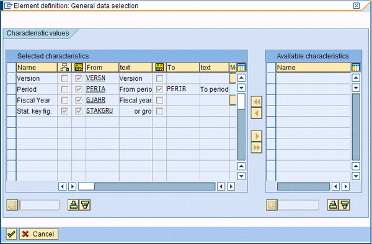Toggle hierarchy checkbox in Period row
Image resolution: width=372 pixels, height=244 pixels.
(x=64, y=89)
